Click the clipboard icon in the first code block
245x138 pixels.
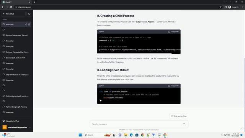tap(169, 31)
